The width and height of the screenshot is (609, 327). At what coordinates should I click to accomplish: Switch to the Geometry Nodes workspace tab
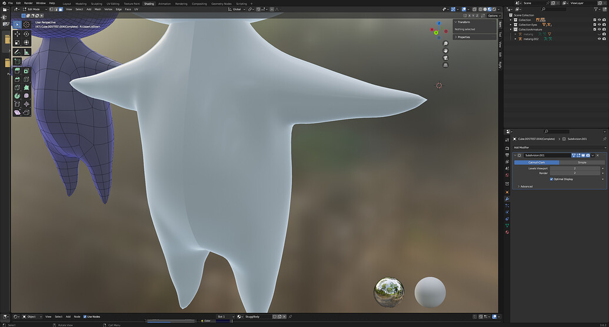tap(221, 4)
